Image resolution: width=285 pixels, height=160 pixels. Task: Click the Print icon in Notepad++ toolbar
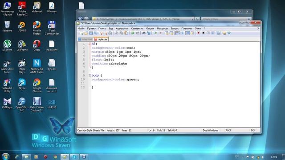tap(110, 33)
